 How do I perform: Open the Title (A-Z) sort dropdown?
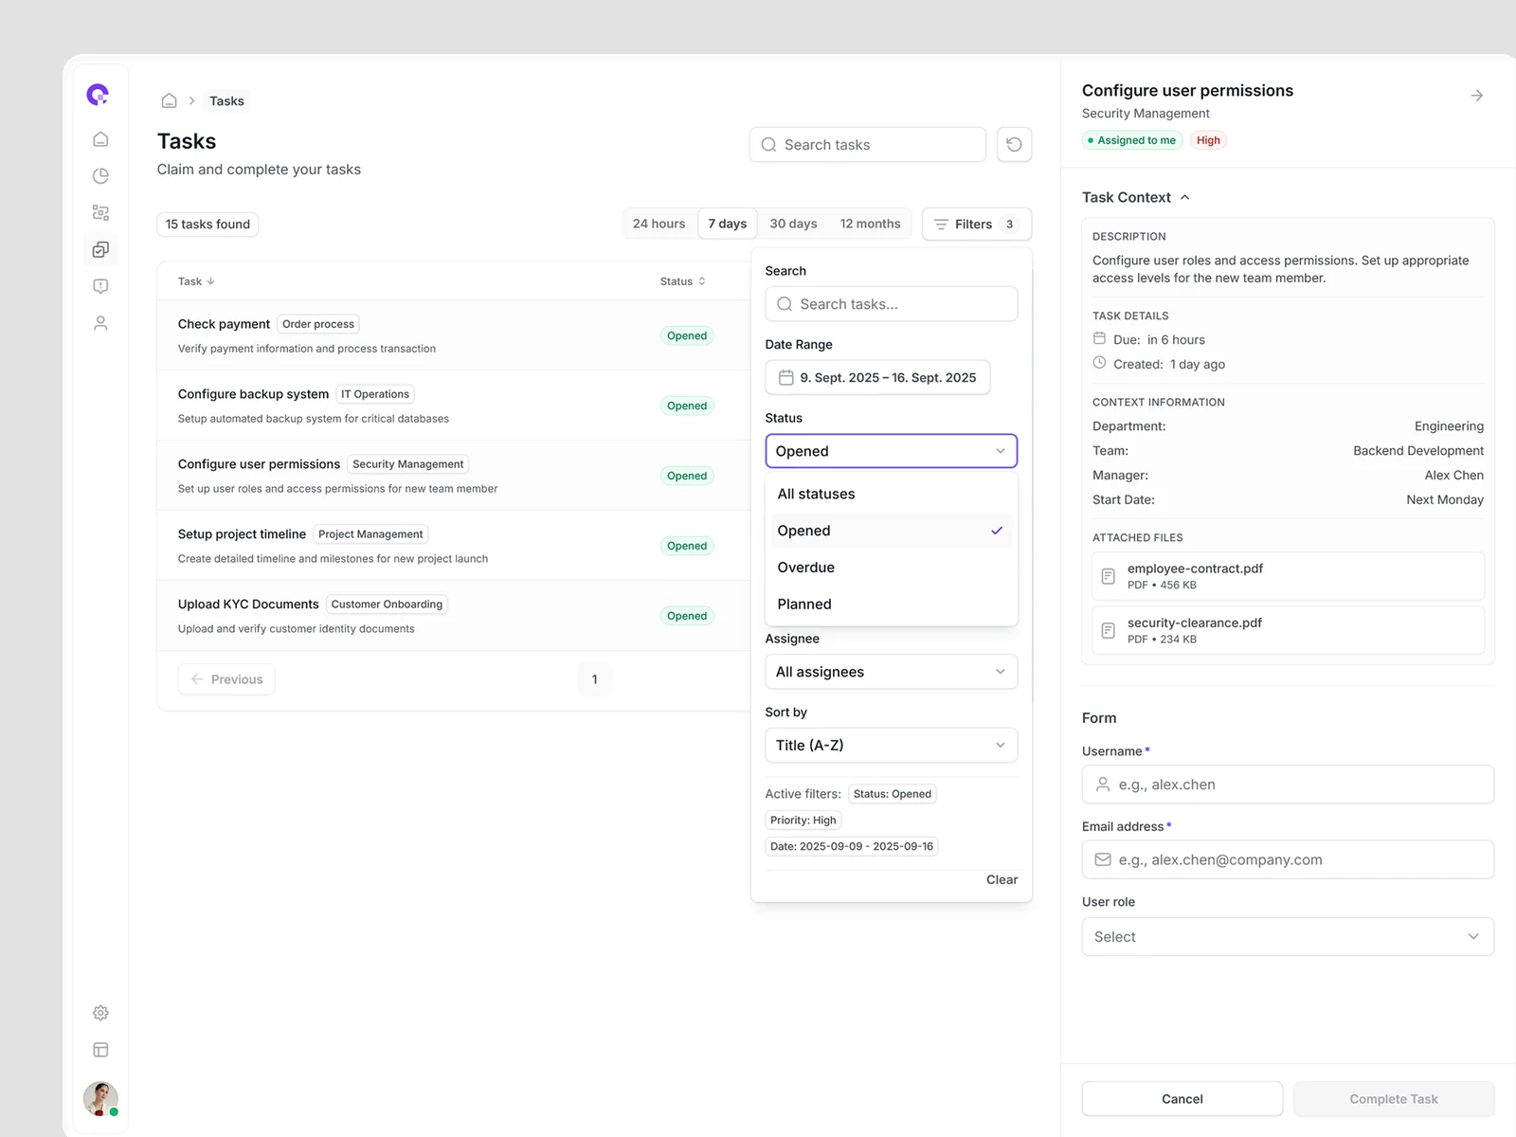tap(891, 746)
